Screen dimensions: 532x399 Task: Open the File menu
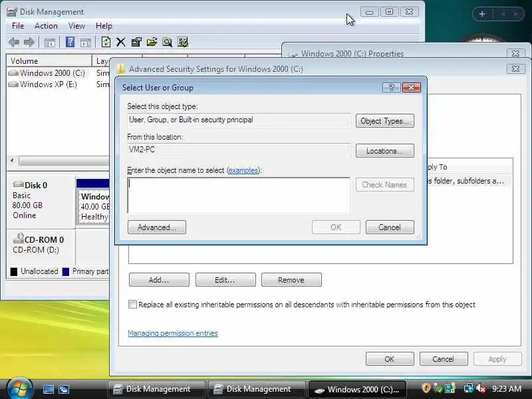(18, 26)
